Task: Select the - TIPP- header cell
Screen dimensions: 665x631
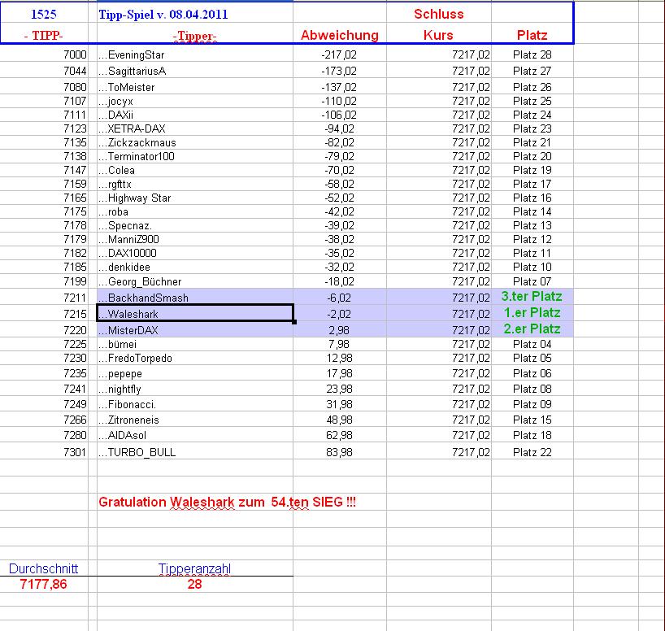Action: [44, 35]
